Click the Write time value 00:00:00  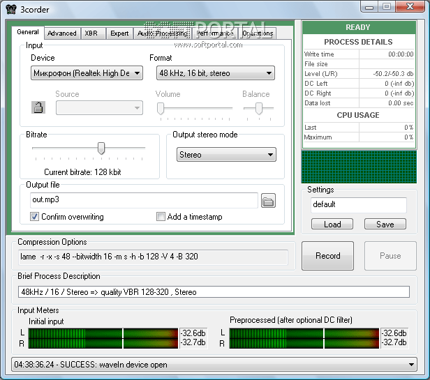pos(401,54)
